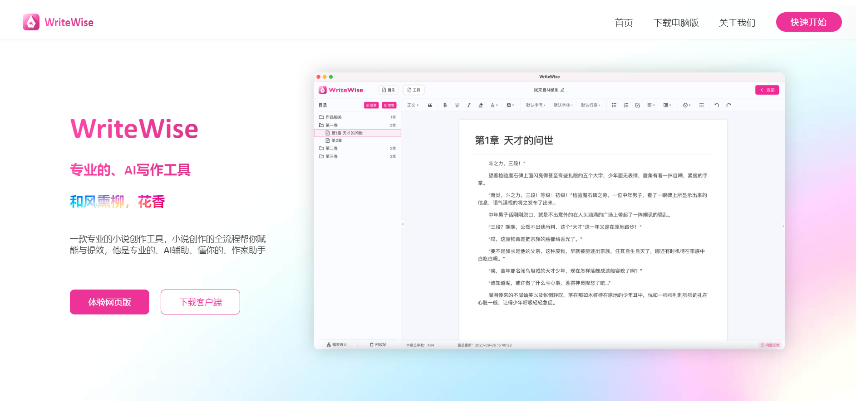The image size is (856, 401).
Task: Toggle bold formatting
Action: coord(445,105)
